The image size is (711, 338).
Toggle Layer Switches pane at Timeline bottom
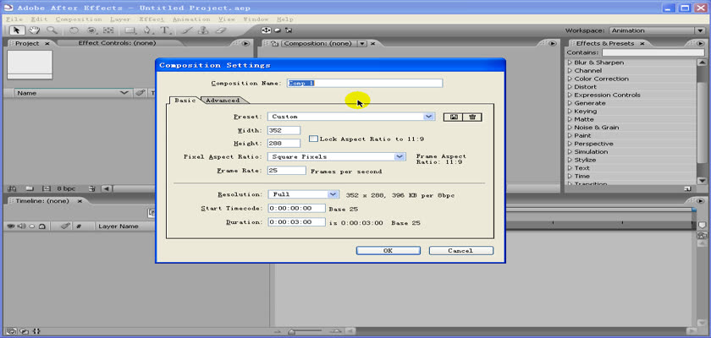click(x=12, y=331)
